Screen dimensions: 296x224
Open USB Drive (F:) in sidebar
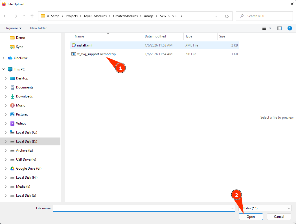point(26,159)
